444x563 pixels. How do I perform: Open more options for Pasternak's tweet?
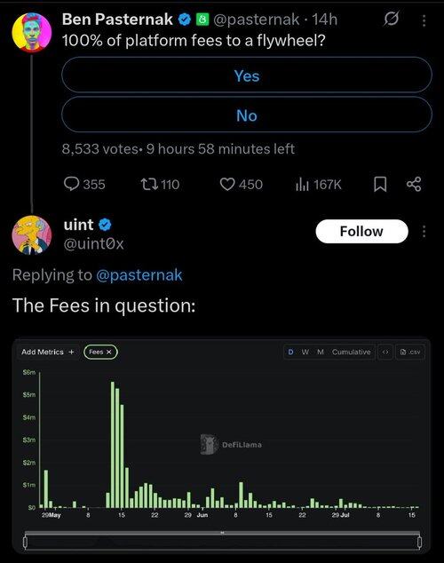coord(424,20)
